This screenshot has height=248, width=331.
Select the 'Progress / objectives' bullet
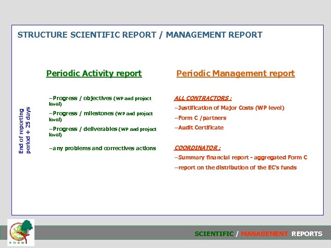(100, 101)
